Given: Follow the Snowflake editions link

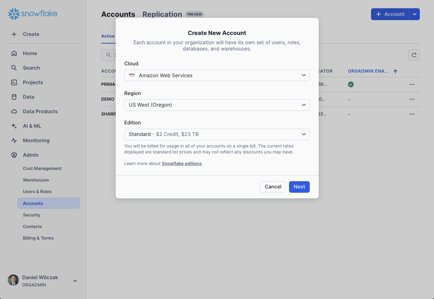Looking at the screenshot, I should (x=182, y=164).
